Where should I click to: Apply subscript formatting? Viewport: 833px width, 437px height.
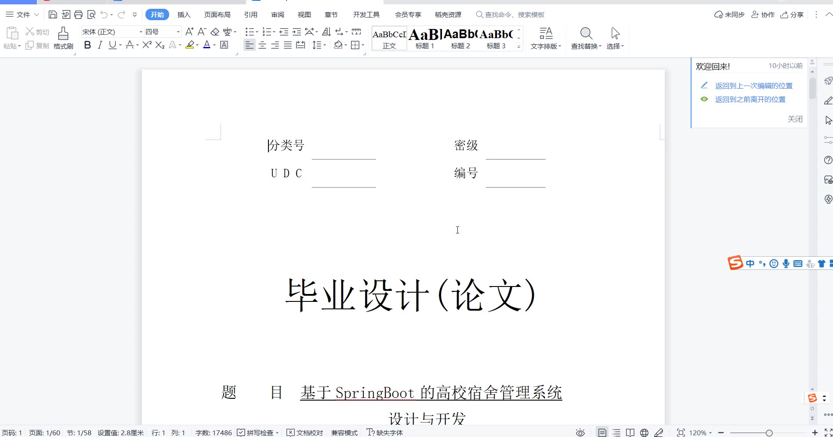160,45
